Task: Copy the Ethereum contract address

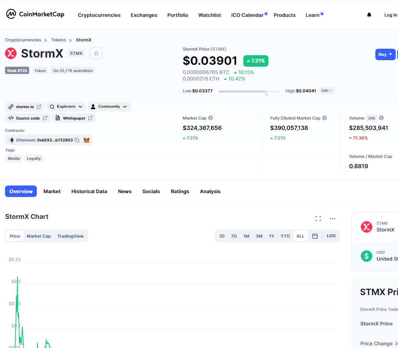Action: (x=77, y=140)
